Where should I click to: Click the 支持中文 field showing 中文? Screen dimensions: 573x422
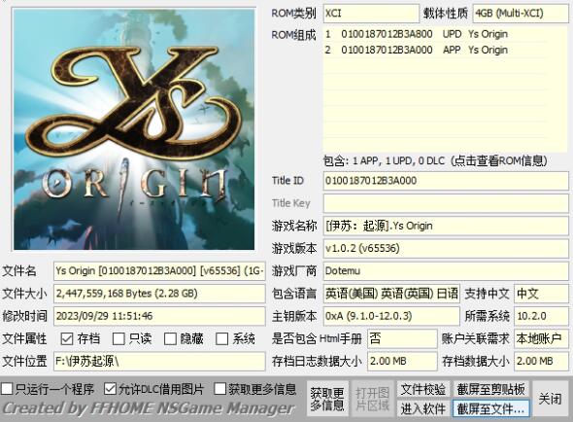click(x=541, y=294)
